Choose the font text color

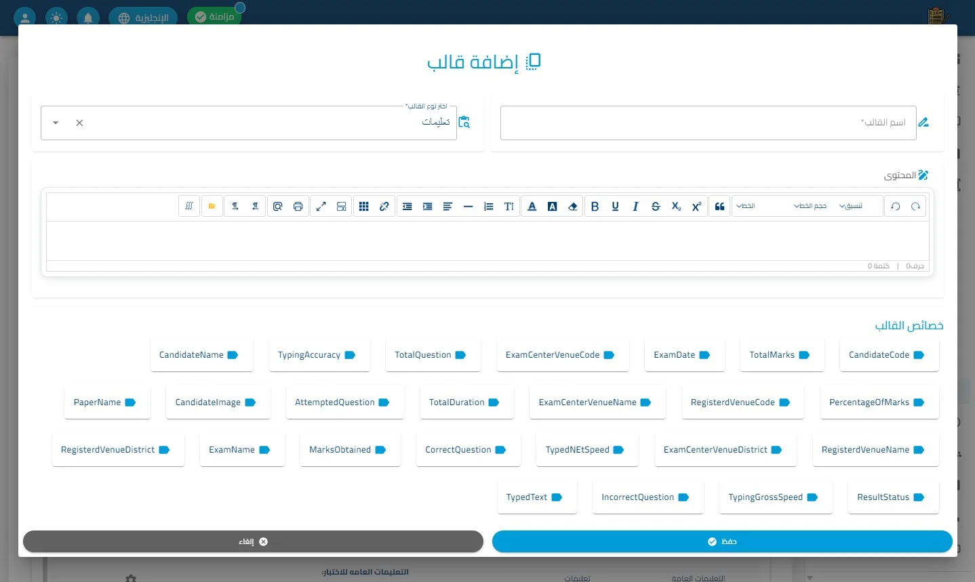coord(532,206)
